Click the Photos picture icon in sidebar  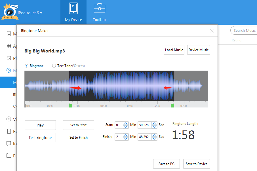tap(9, 58)
